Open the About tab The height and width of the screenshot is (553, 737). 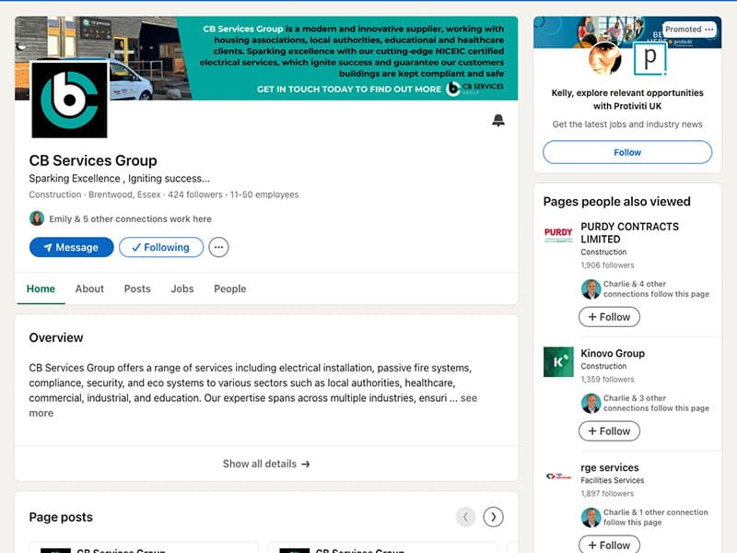[x=89, y=288]
